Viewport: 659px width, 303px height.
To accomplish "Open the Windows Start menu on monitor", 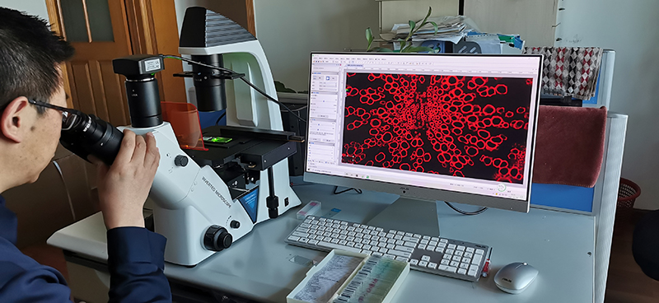I will (309, 170).
